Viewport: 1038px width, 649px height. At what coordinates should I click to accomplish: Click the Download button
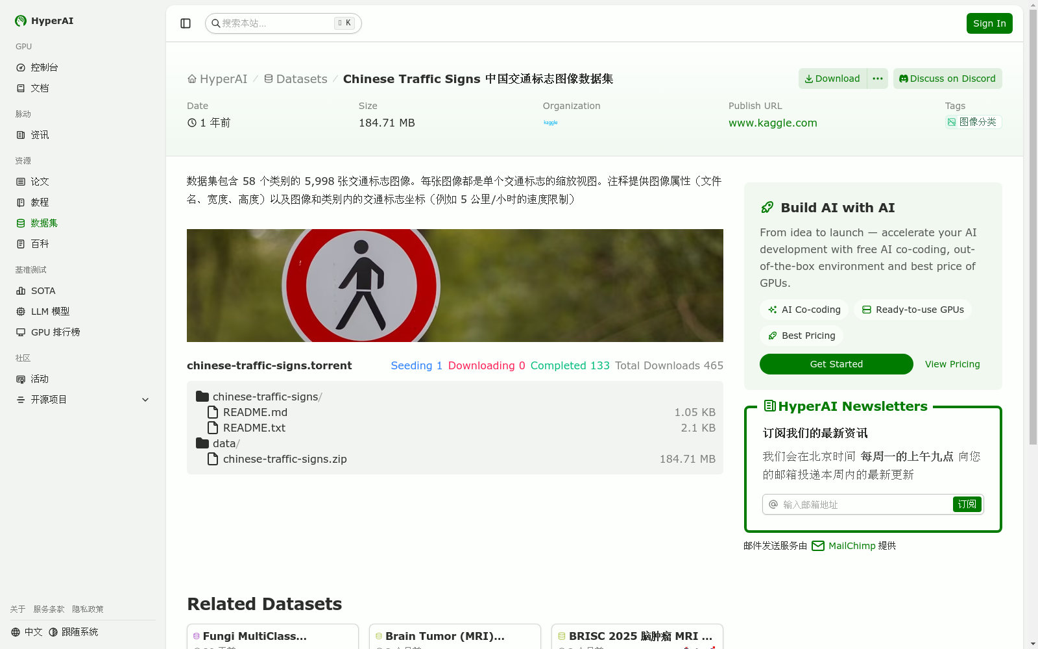click(832, 79)
